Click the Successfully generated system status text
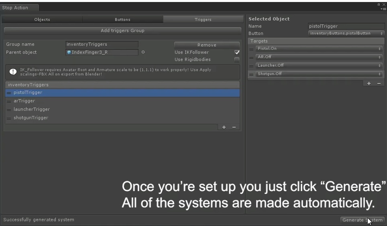This screenshot has height=226, width=387. tap(39, 220)
